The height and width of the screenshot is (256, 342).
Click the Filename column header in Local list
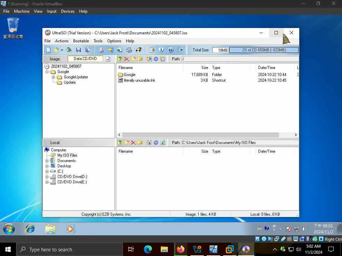[150, 151]
